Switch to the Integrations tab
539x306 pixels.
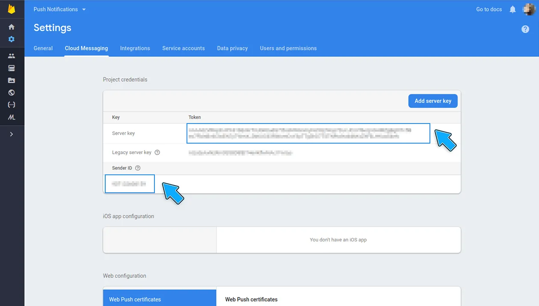tap(135, 48)
